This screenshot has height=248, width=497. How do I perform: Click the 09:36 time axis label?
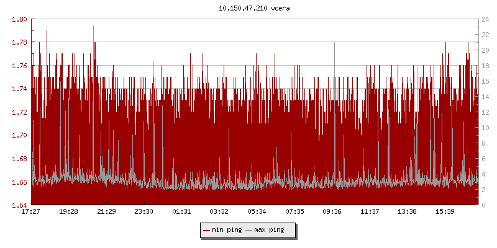coord(332,211)
